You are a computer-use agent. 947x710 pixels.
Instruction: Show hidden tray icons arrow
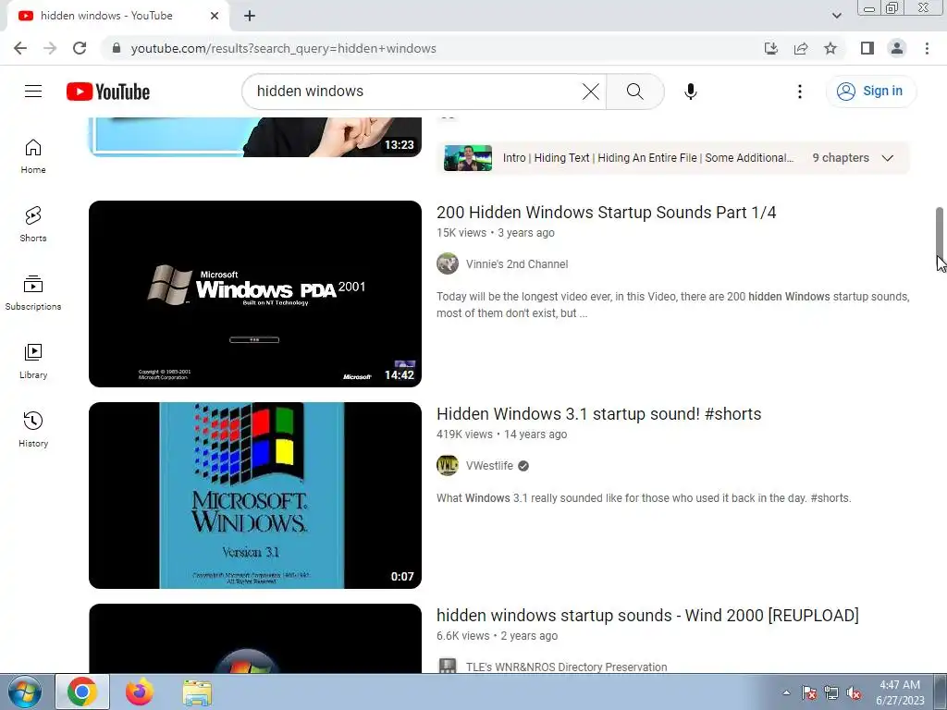coord(786,692)
